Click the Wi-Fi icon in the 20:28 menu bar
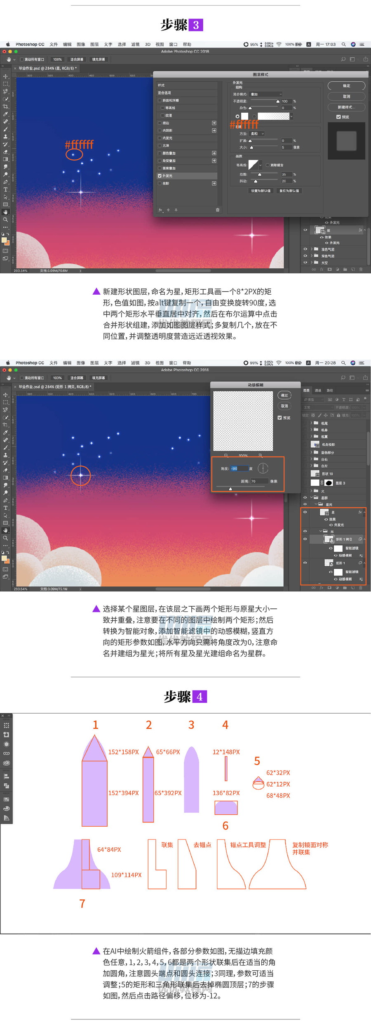This screenshot has height=1026, width=371. (x=279, y=363)
